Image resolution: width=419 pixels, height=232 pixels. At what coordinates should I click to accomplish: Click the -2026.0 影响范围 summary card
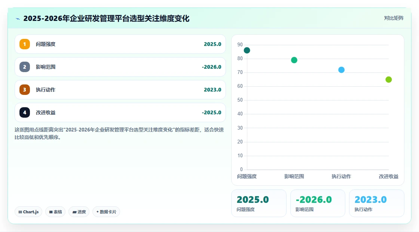click(x=318, y=203)
